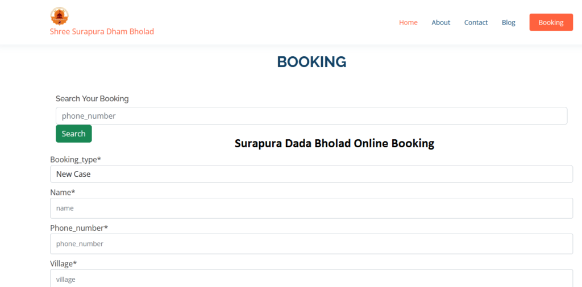Open the About page from navigation
The height and width of the screenshot is (287, 582).
[440, 22]
